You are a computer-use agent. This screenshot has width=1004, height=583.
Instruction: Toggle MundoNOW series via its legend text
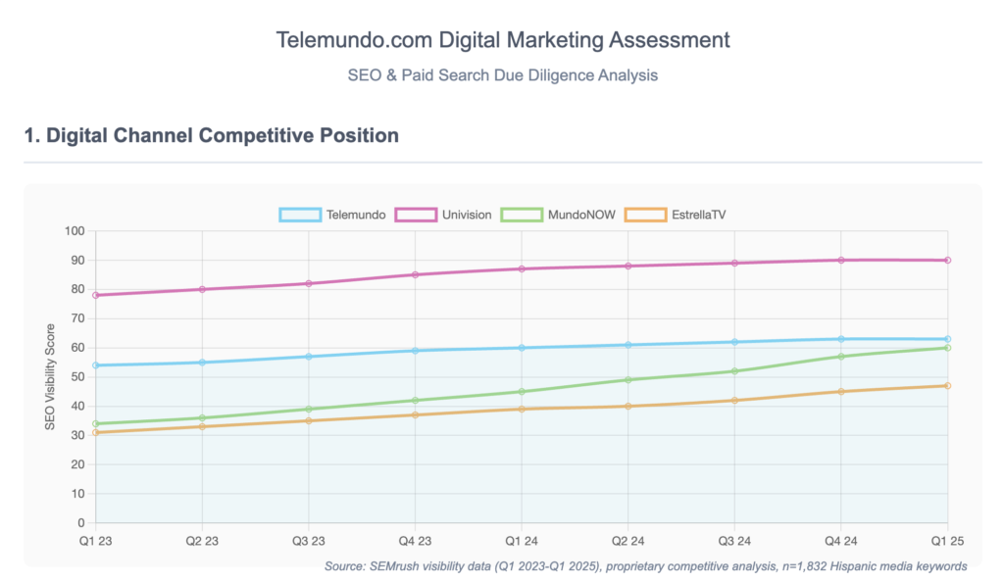(x=580, y=215)
